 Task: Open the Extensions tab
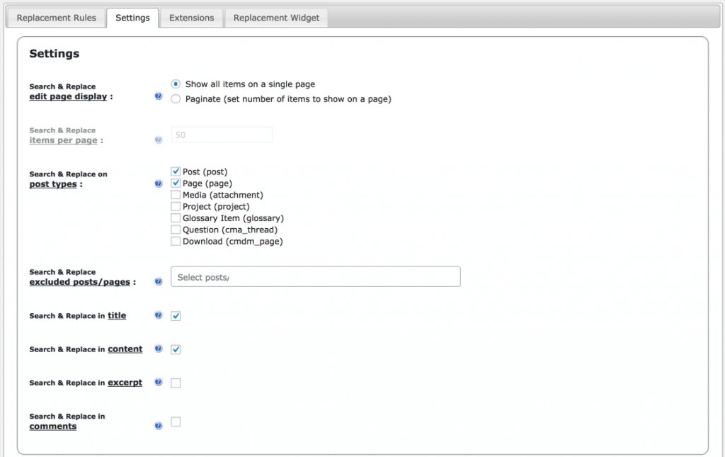(x=191, y=18)
